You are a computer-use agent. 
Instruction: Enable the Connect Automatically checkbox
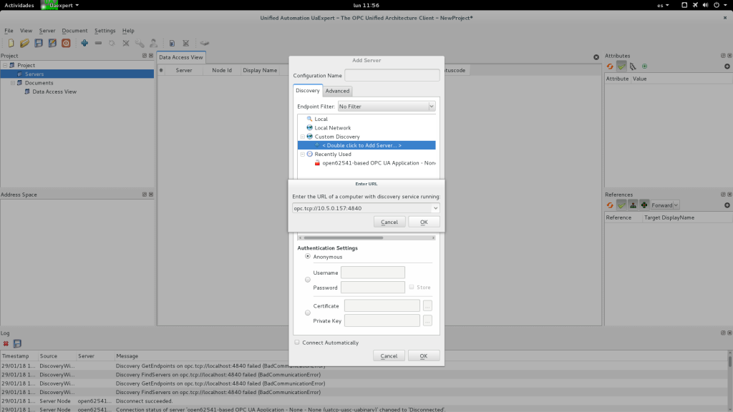pyautogui.click(x=297, y=343)
